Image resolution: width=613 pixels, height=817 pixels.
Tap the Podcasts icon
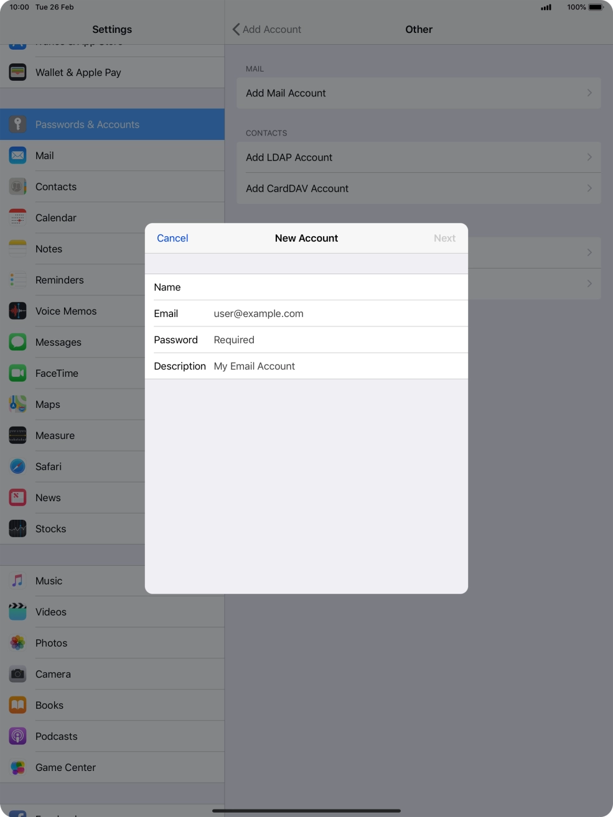(x=17, y=736)
